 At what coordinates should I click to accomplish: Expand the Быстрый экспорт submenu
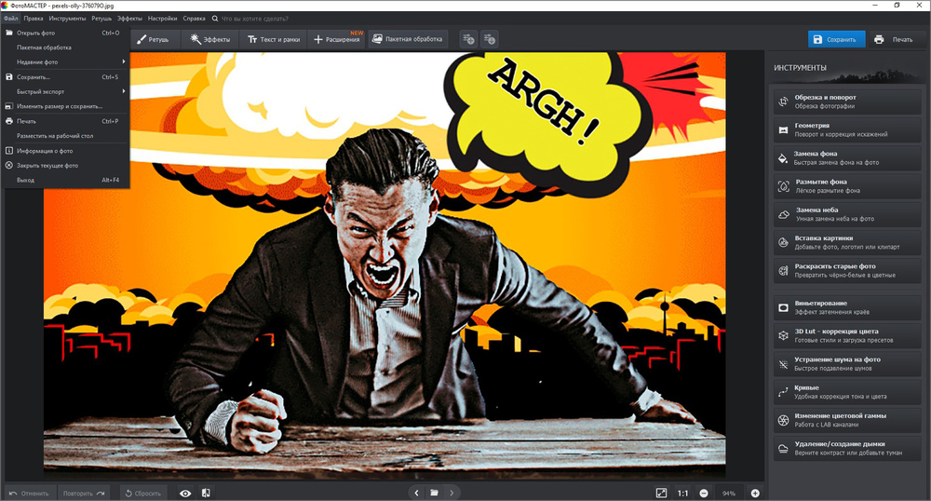65,91
